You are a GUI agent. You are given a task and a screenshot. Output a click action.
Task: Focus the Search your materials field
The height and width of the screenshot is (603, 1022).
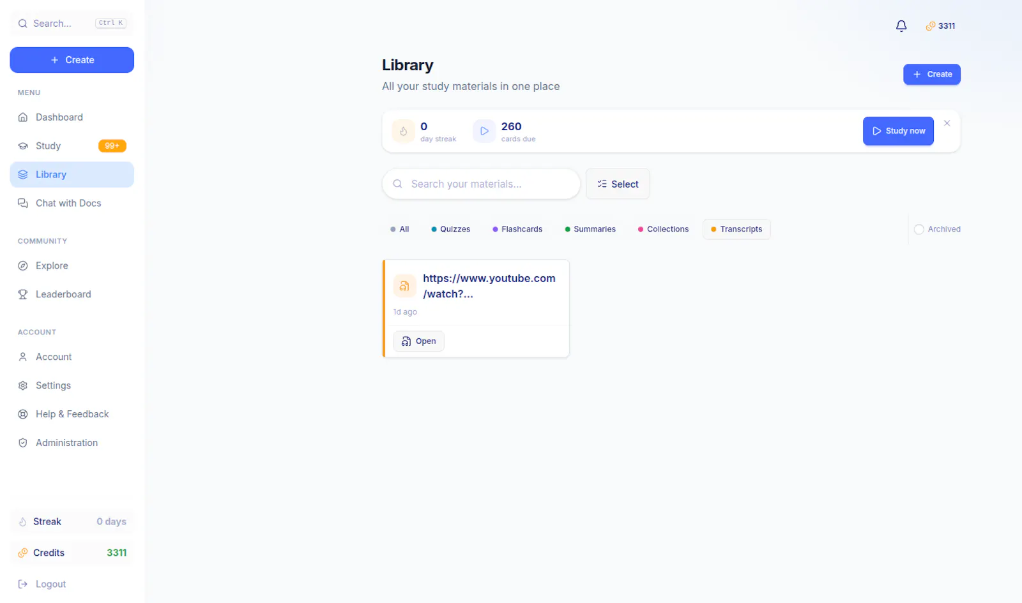point(481,184)
